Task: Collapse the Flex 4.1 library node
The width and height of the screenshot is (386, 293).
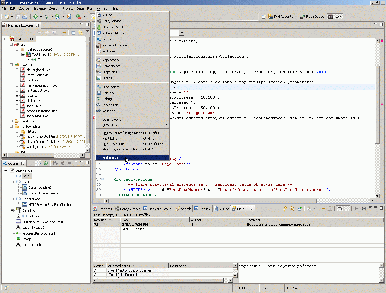Action: click(x=11, y=65)
